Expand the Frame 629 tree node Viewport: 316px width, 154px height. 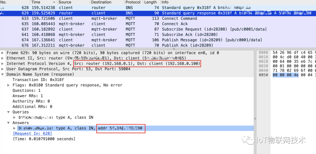click(3, 53)
